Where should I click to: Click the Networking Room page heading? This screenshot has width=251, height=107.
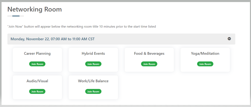34,9
